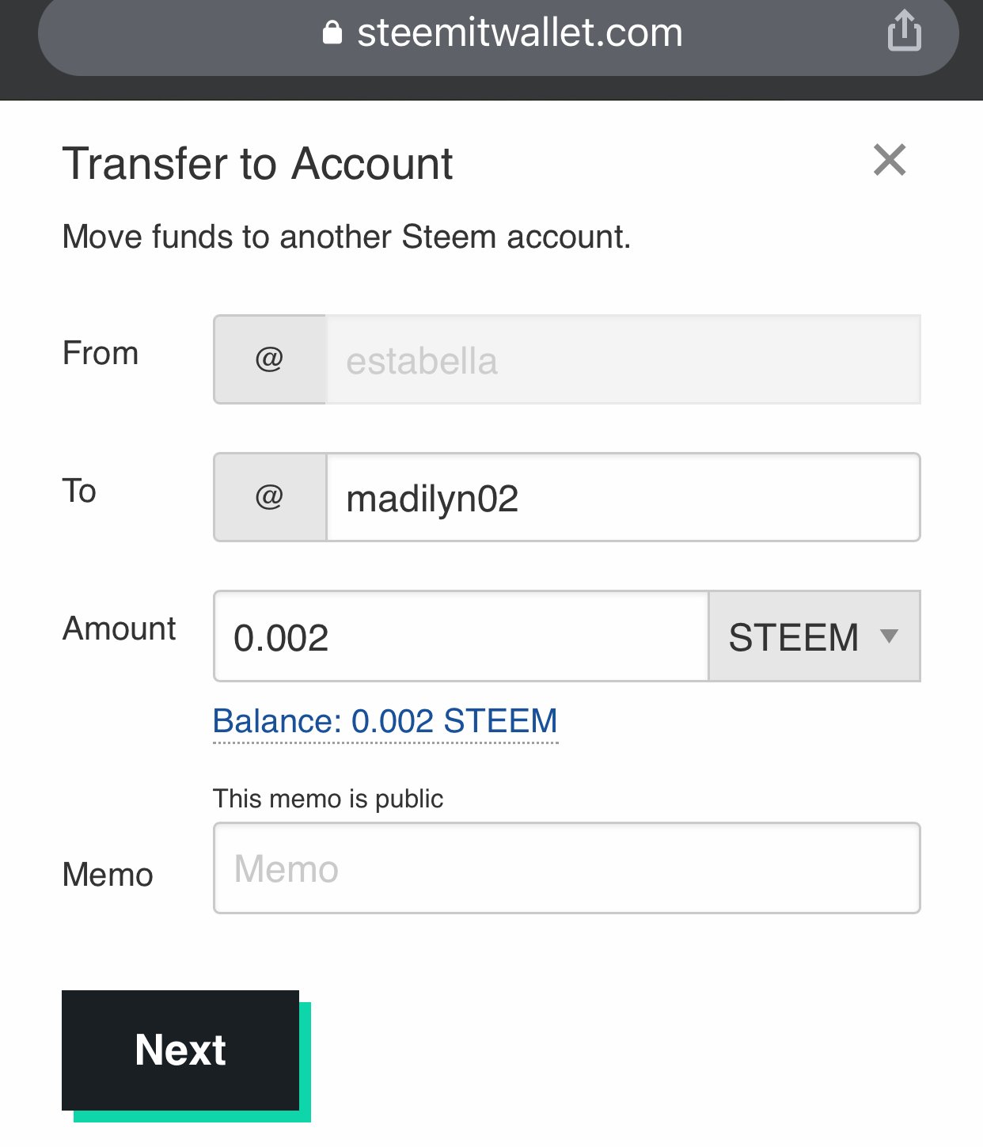Click the From label
The image size is (983, 1147).
pyautogui.click(x=101, y=353)
